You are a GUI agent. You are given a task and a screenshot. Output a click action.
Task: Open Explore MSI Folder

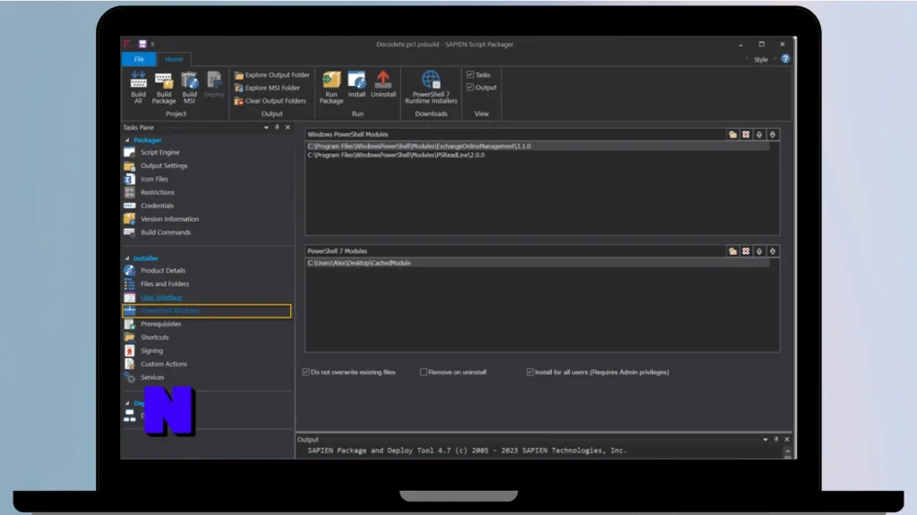click(x=267, y=88)
